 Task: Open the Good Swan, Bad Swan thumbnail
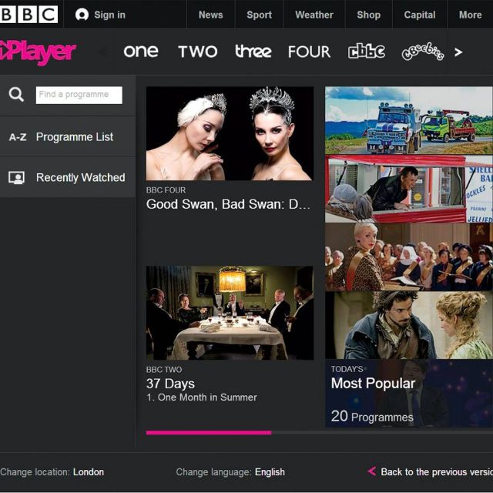(x=230, y=133)
